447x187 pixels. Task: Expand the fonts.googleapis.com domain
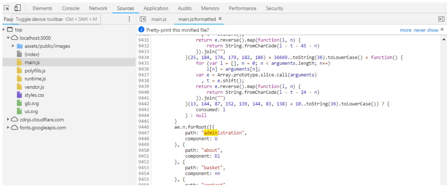tap(8, 127)
